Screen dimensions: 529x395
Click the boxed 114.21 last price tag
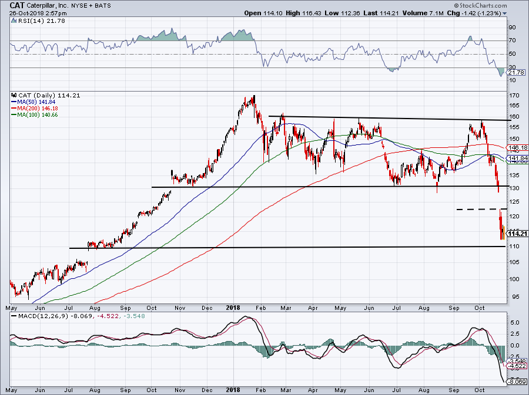click(517, 234)
